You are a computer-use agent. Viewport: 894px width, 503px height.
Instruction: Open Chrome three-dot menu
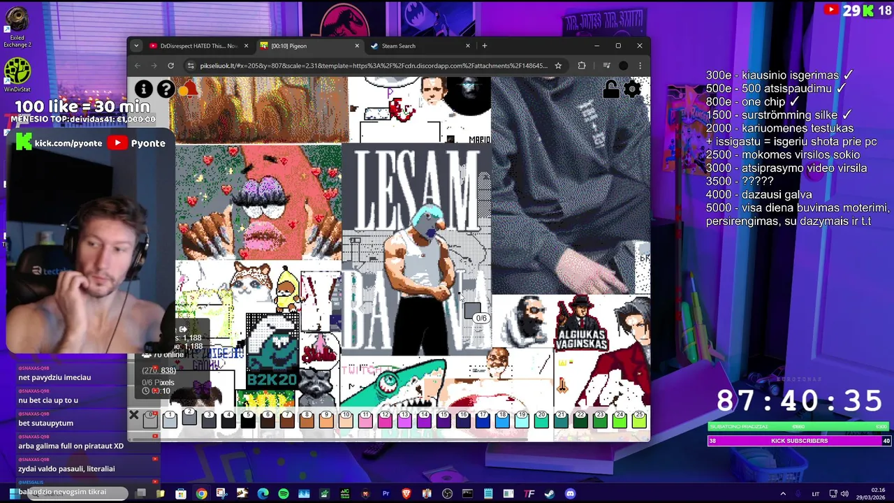[x=640, y=66]
